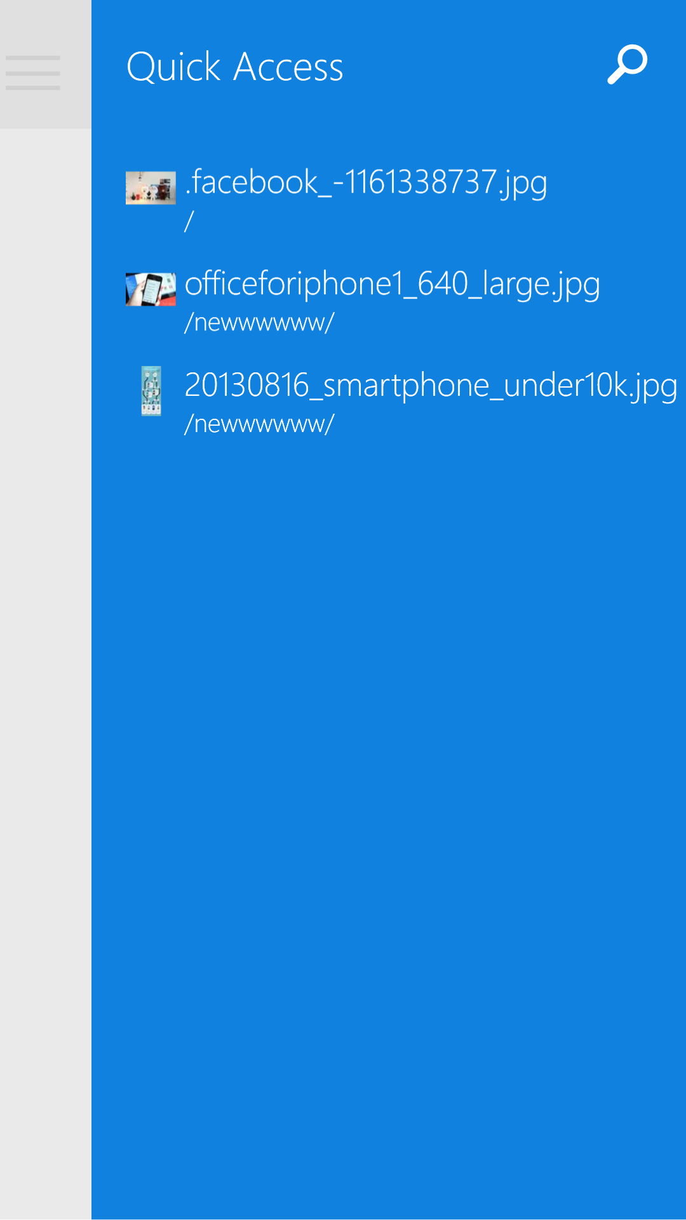
Task: Tap the gray side drawer strip
Action: (x=46, y=674)
